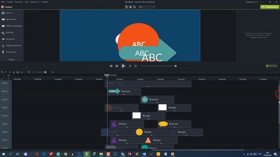This screenshot has height=157, width=280.
Task: Open the Справка menu
Action: [x=45, y=2]
